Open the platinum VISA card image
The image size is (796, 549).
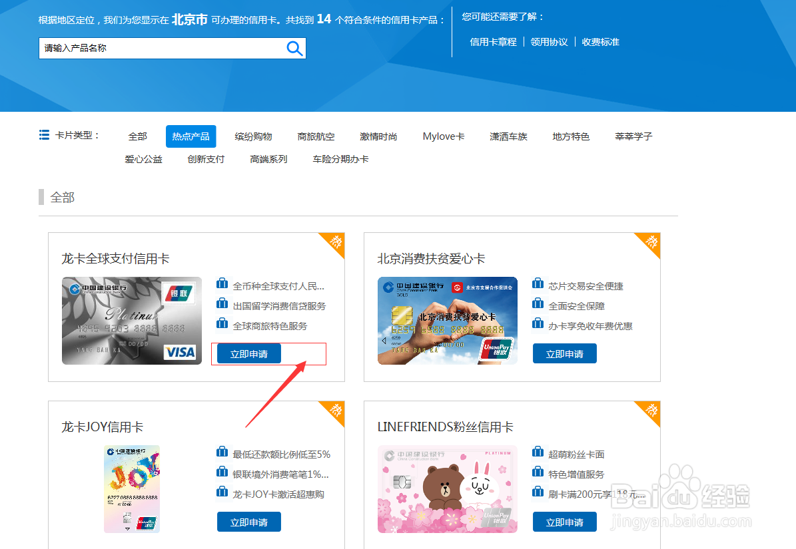[132, 321]
